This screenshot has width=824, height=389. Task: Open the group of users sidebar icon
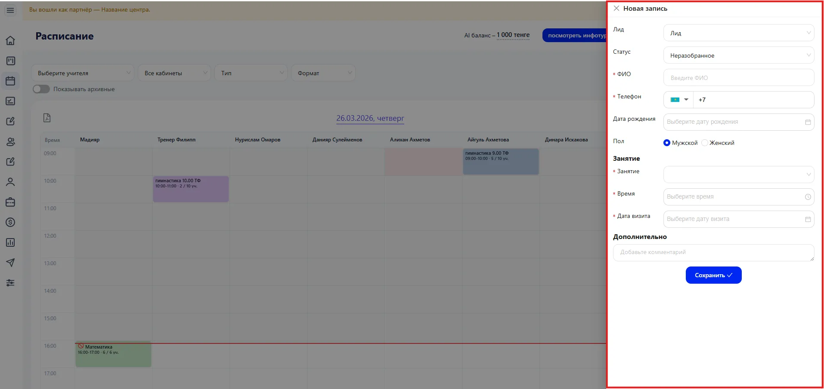point(10,141)
